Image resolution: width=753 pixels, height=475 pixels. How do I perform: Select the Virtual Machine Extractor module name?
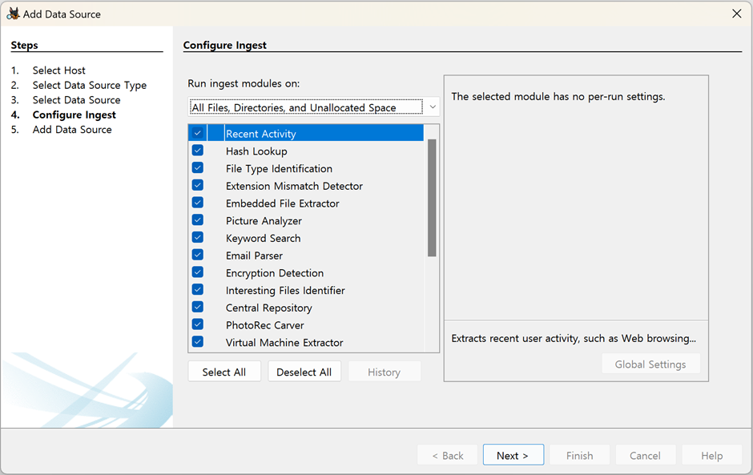pyautogui.click(x=284, y=343)
